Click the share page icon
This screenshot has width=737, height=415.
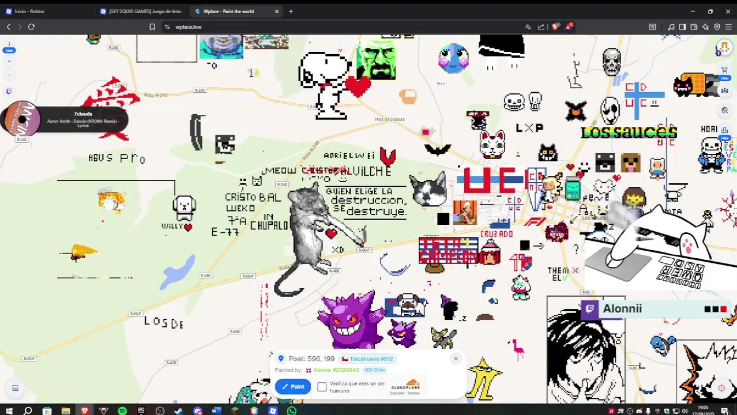541,27
